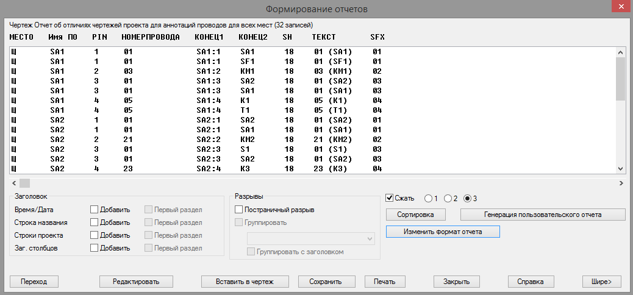Viewport: 633px width, 295px height.
Task: Select row with text 21 (KM2)
Action: (x=313, y=139)
